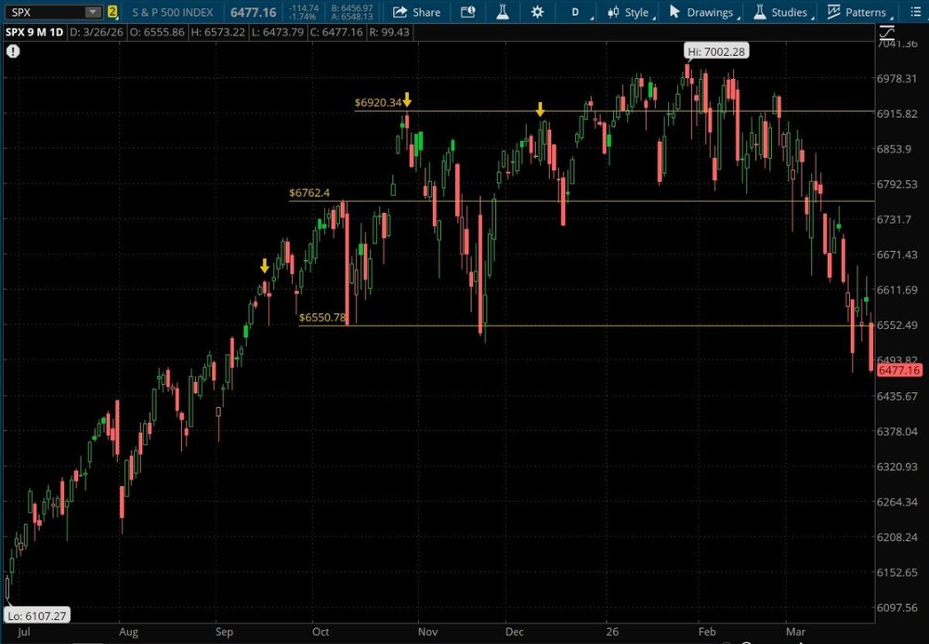This screenshot has width=929, height=644.
Task: Open chart settings gear icon
Action: 537,12
